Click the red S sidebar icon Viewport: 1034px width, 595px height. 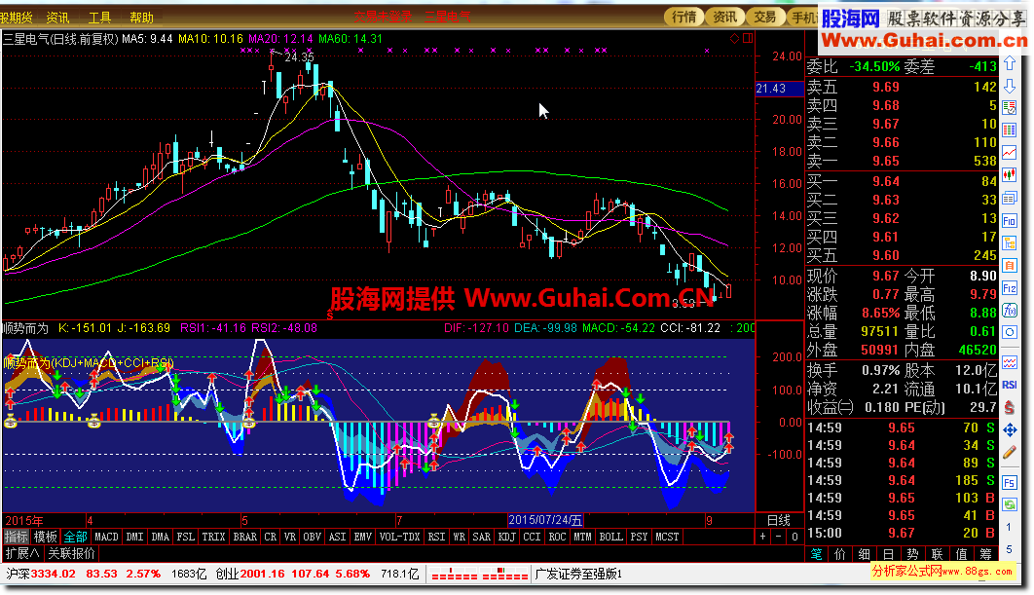coord(1010,408)
